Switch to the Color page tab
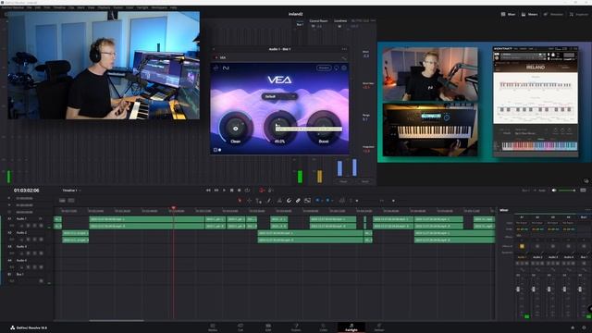This screenshot has width=592, height=333. pos(324,327)
